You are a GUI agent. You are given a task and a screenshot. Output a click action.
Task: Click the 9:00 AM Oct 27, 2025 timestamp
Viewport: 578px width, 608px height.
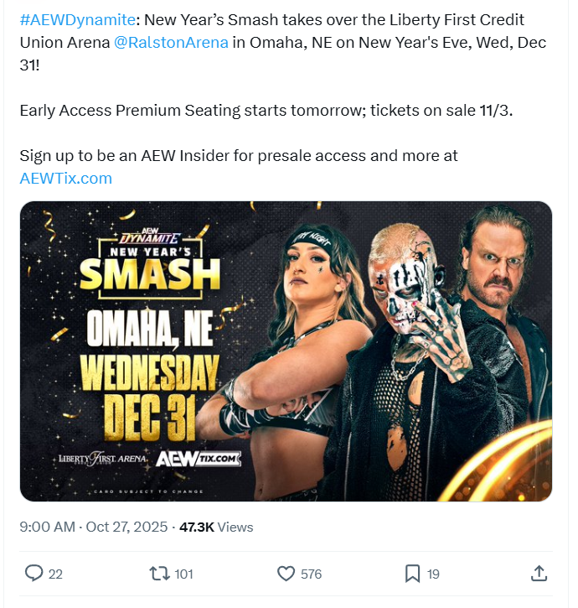tap(92, 527)
